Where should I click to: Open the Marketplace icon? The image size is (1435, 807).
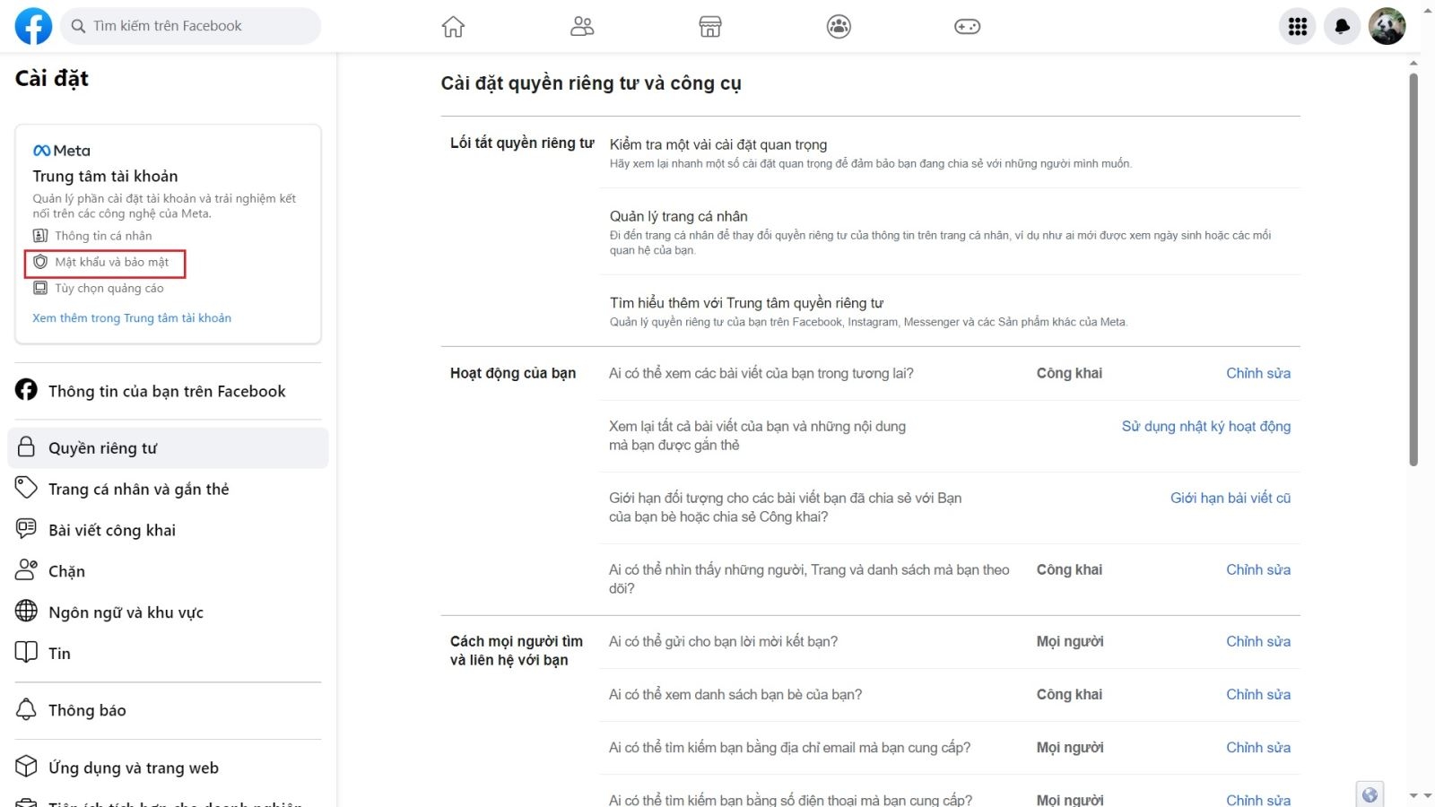[710, 27]
